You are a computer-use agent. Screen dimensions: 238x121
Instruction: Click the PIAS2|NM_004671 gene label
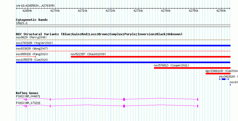pyautogui.click(x=28, y=96)
